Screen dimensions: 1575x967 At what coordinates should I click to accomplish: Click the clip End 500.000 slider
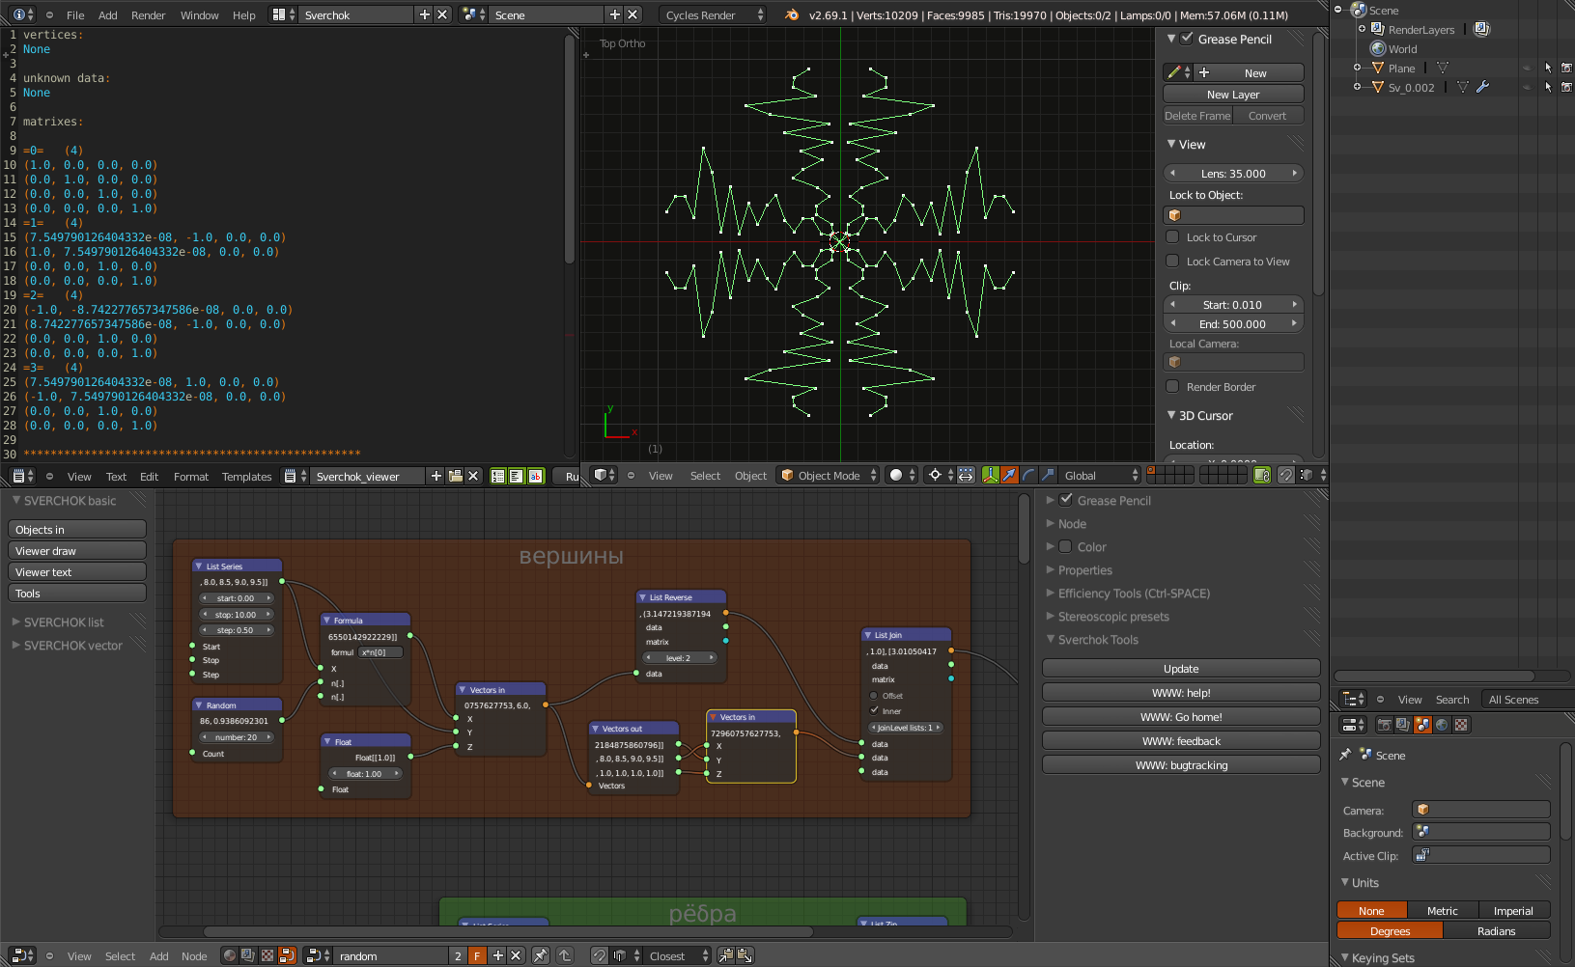click(x=1233, y=324)
